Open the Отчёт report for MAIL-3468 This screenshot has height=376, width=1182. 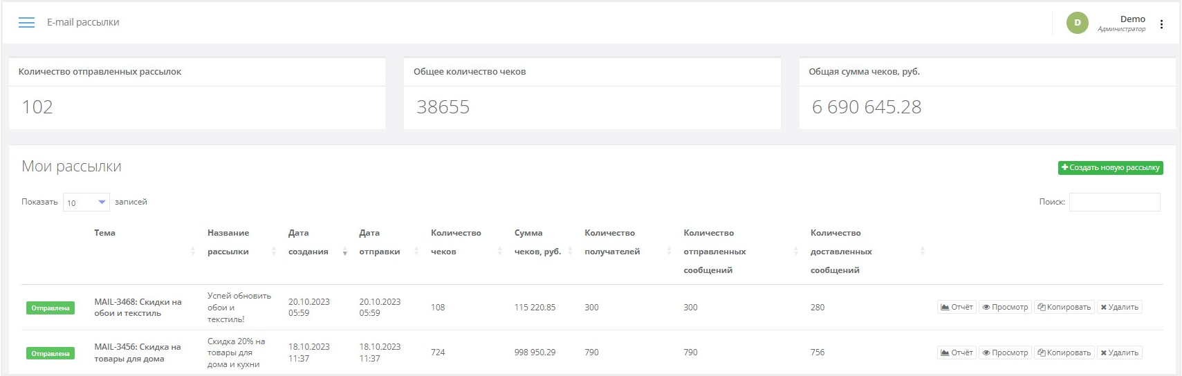[x=957, y=308]
